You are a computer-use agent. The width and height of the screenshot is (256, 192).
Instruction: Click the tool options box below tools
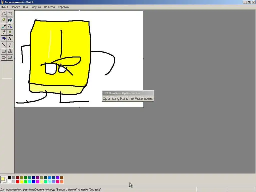(7, 70)
